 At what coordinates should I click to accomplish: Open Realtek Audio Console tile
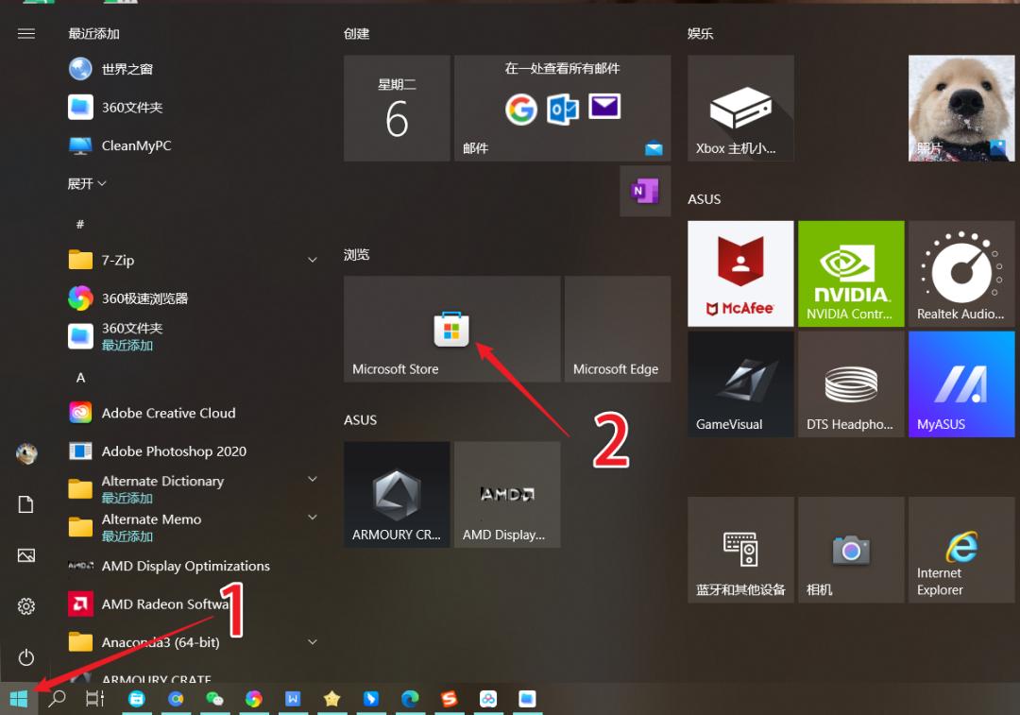[x=960, y=273]
